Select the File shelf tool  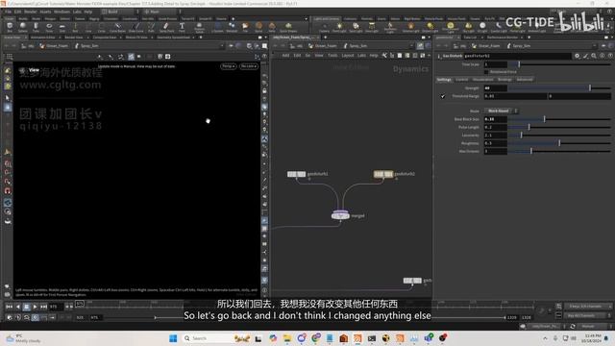click(245, 27)
